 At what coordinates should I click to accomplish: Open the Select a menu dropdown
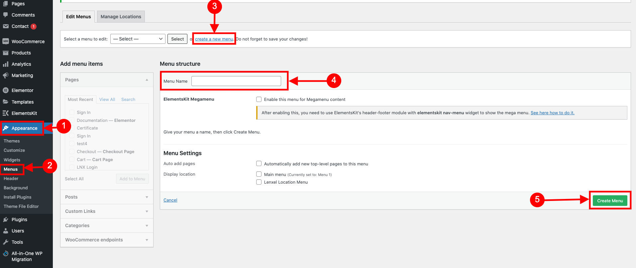138,39
